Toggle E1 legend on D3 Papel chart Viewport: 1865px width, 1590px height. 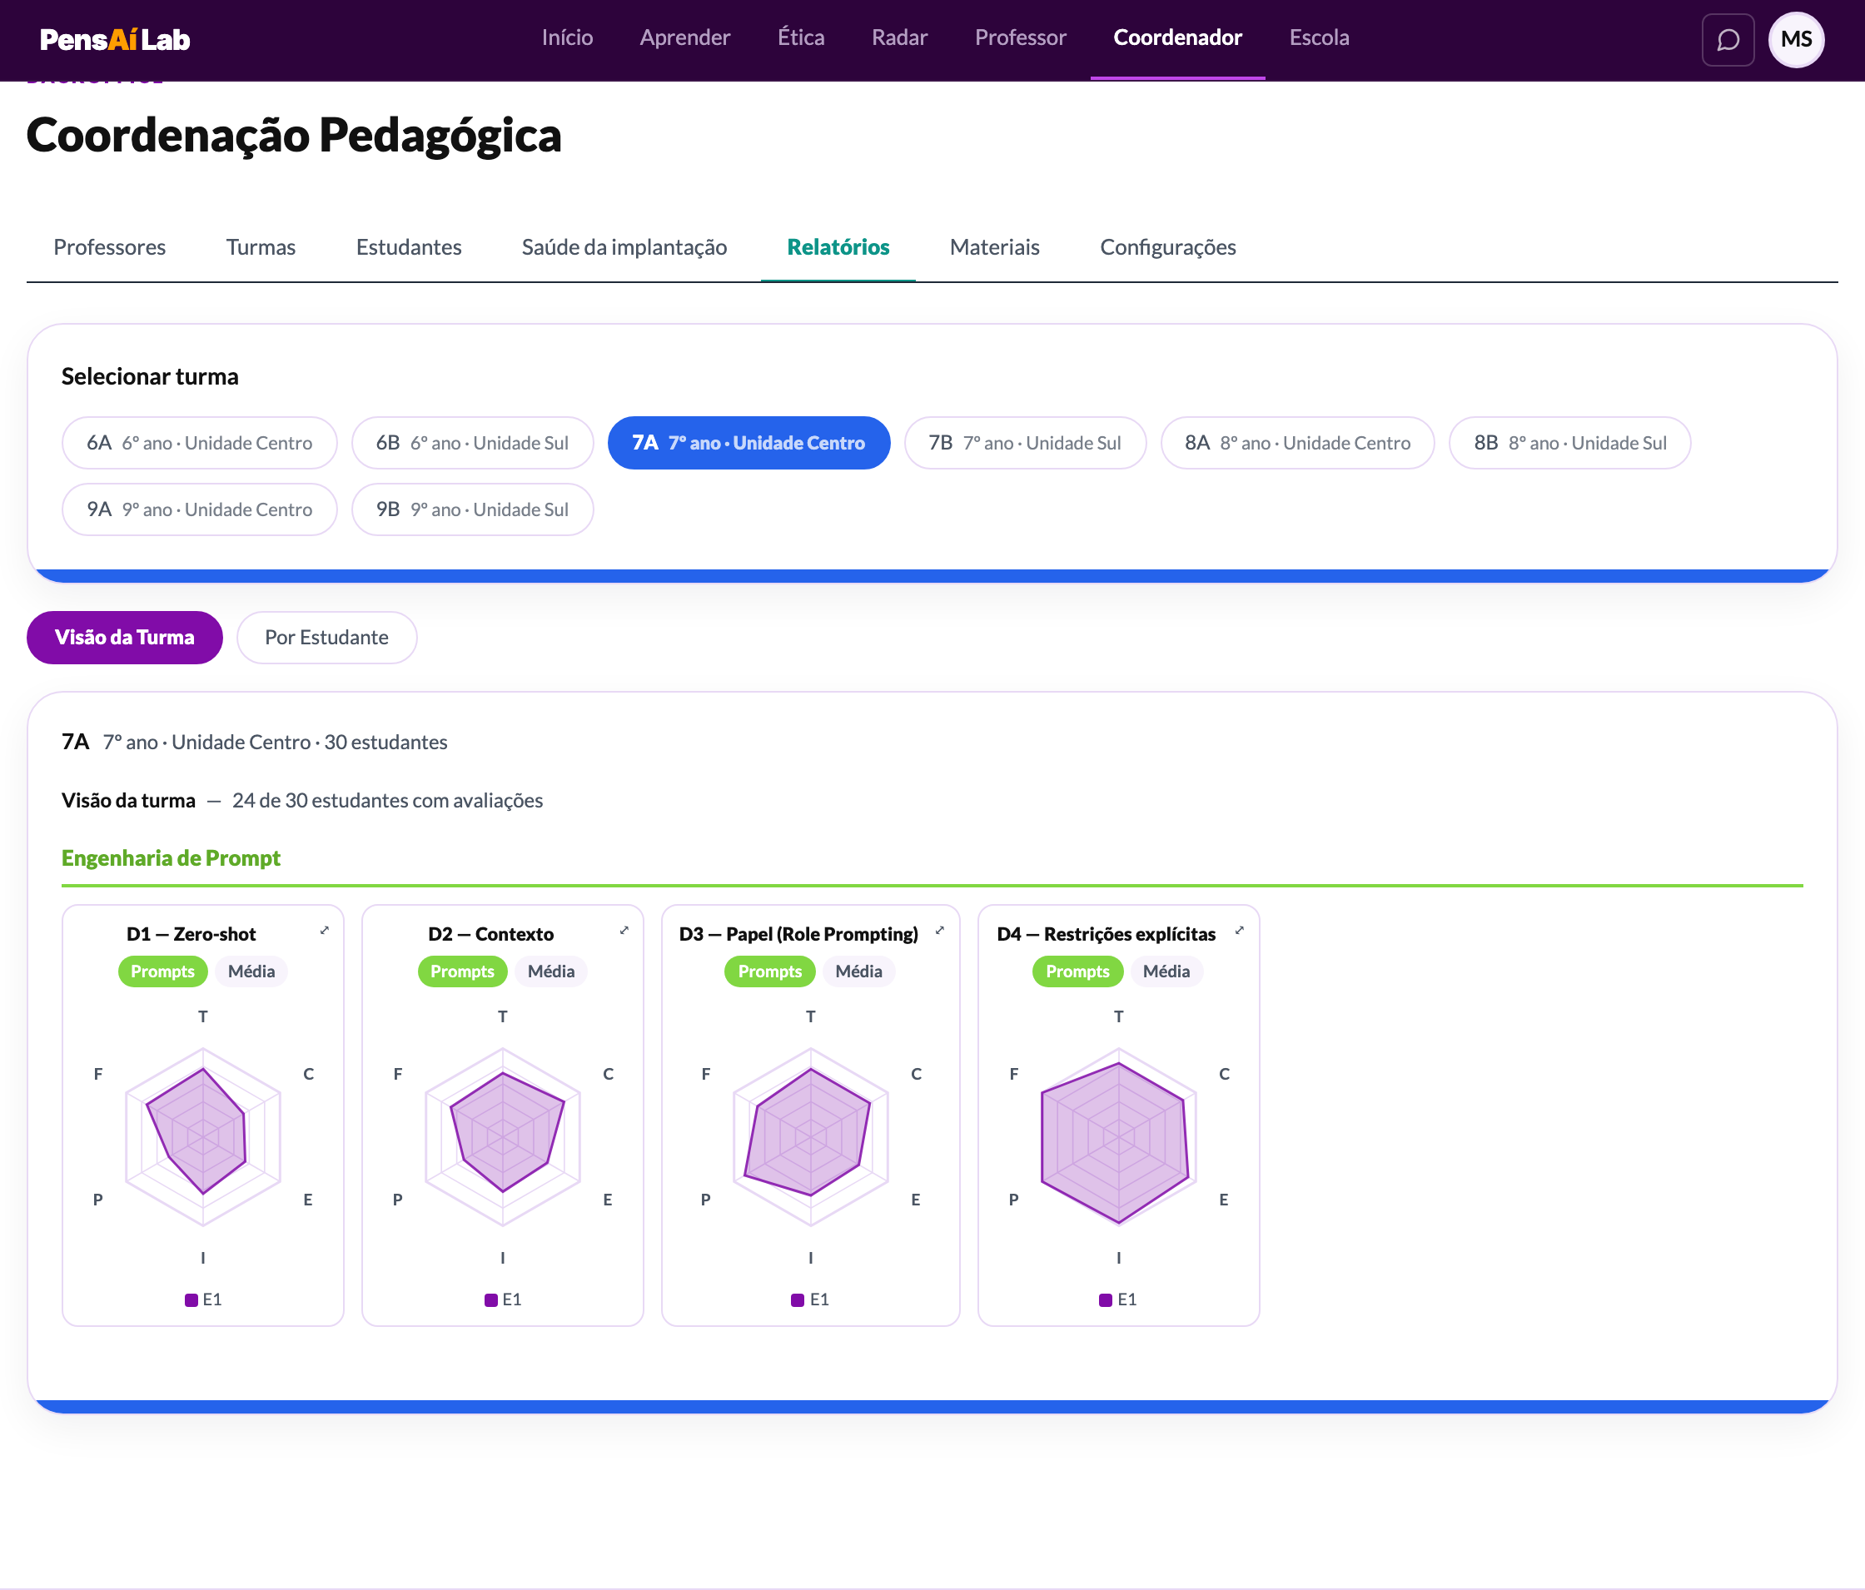(810, 1299)
